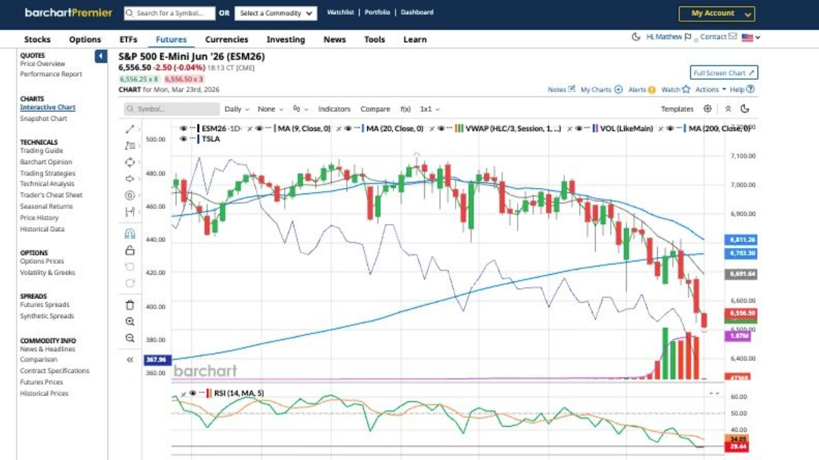
Task: Collapse the chart toolbar with double chevron
Action: point(728,109)
